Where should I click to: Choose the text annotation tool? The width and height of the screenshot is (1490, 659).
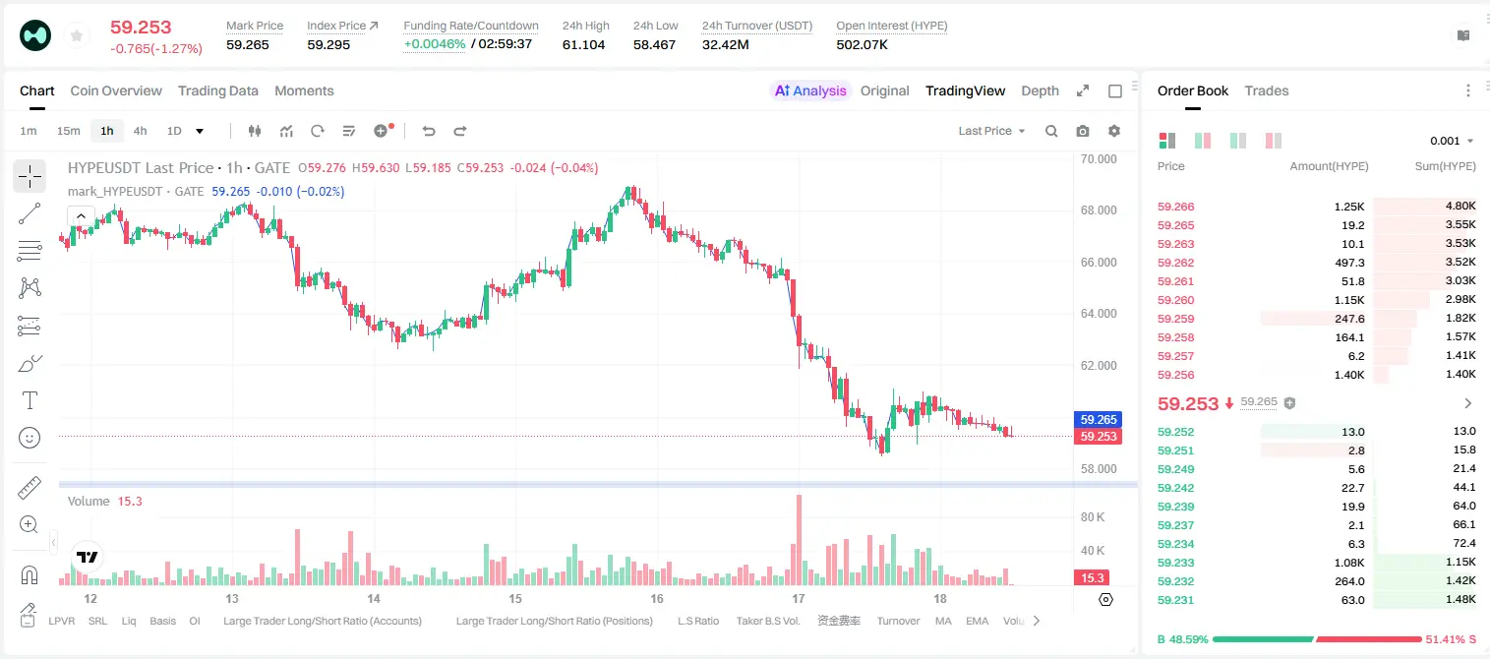tap(30, 400)
